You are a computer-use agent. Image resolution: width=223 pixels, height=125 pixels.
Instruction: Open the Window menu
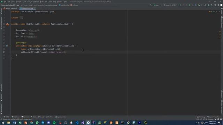[60, 2]
